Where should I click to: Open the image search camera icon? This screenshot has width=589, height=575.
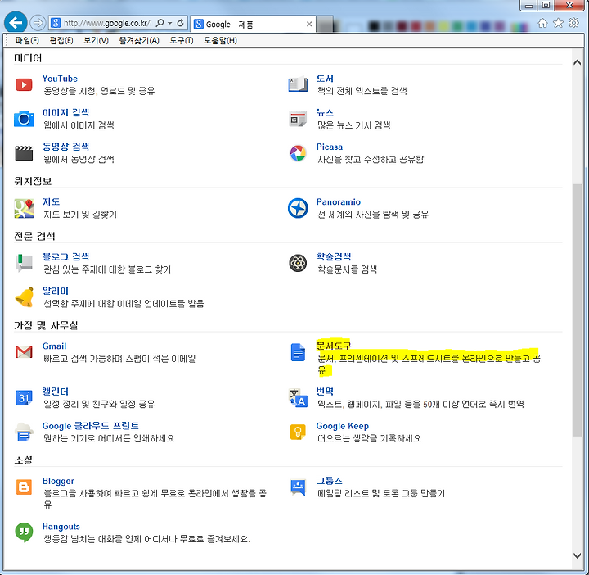(24, 119)
